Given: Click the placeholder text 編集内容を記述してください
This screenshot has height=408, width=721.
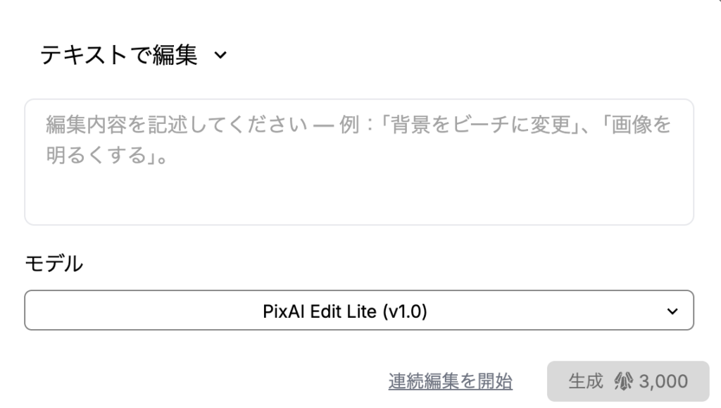Looking at the screenshot, I should tap(175, 127).
